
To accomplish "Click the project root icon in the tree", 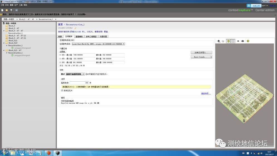I will tap(4, 23).
